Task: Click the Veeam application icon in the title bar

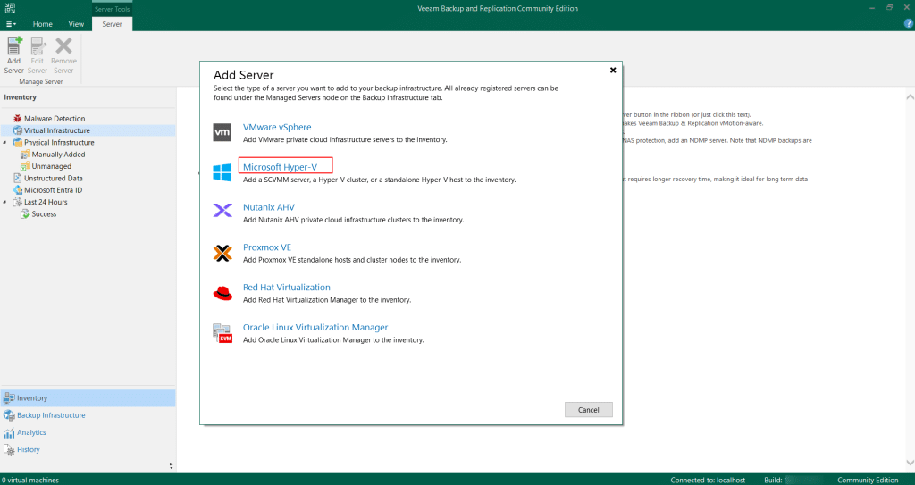Action: click(x=10, y=8)
